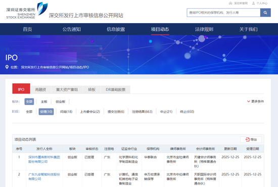The height and width of the screenshot is (187, 278).
Task: Click the 审核状态 column header
Action: [92, 149]
